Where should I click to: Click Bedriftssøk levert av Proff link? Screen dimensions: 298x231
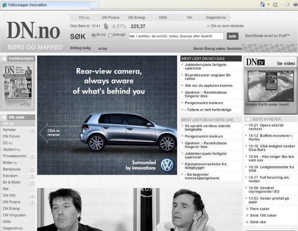pos(267,35)
